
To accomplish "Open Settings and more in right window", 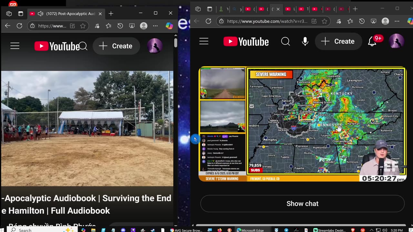I will click(x=397, y=21).
